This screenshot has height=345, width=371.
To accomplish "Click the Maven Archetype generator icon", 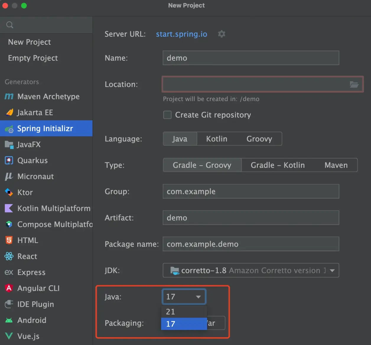I will pyautogui.click(x=9, y=96).
